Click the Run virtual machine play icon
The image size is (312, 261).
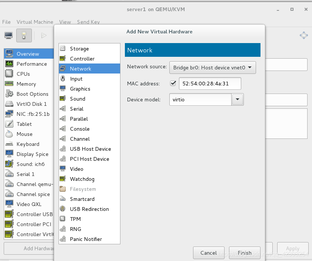(x=44, y=36)
